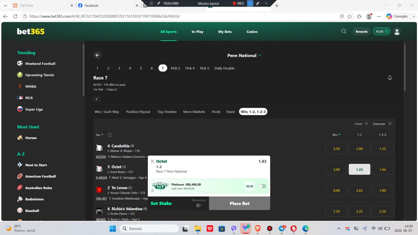The image size is (418, 235).
Task: Open the Windows Start menu
Action: tap(113, 228)
